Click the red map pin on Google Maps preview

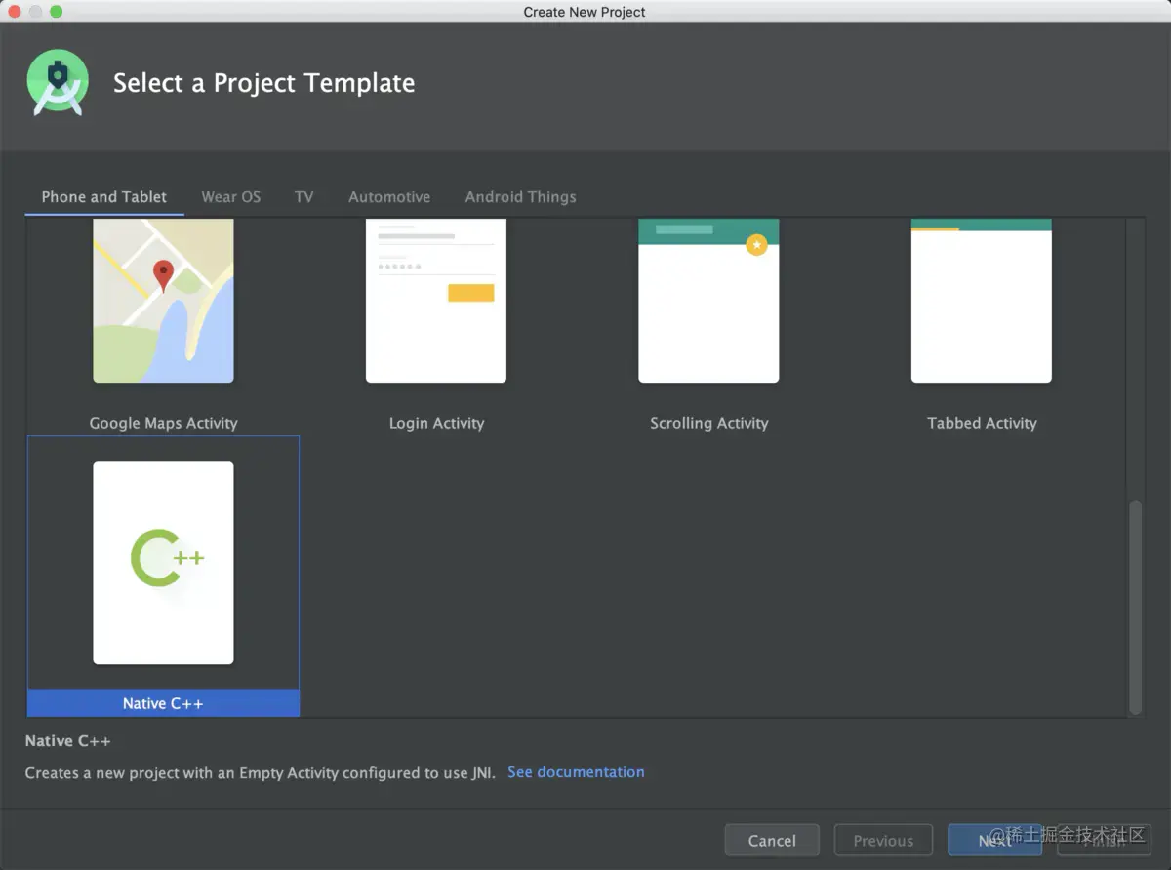pos(163,276)
